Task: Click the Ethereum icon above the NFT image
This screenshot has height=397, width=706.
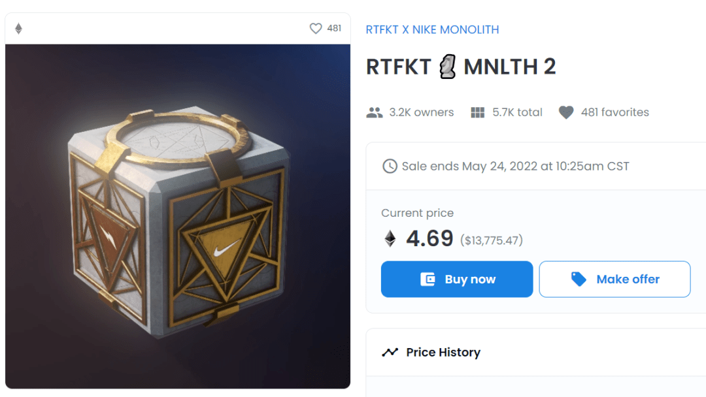Action: (x=18, y=29)
